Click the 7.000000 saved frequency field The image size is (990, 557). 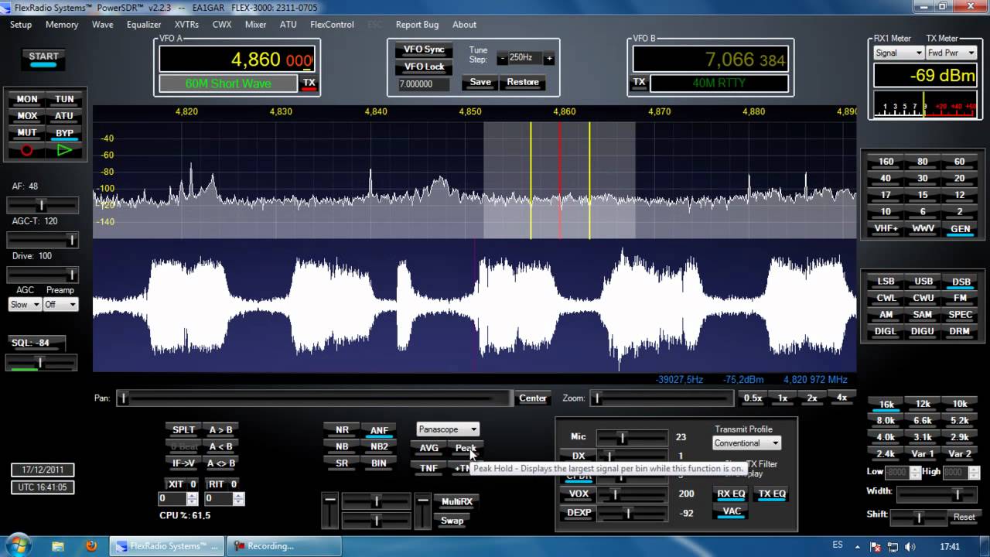click(422, 84)
